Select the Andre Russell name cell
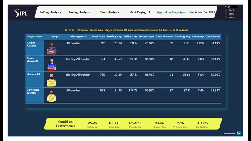251x141 pixels. point(35,48)
